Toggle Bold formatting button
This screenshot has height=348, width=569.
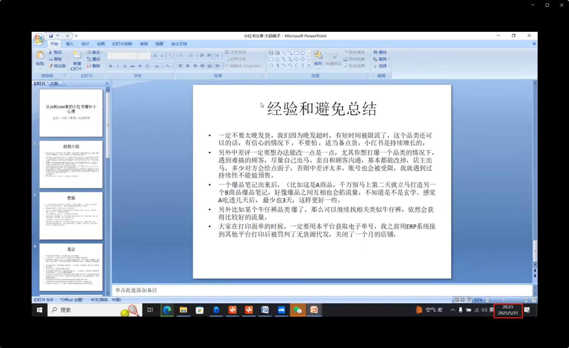click(x=111, y=66)
